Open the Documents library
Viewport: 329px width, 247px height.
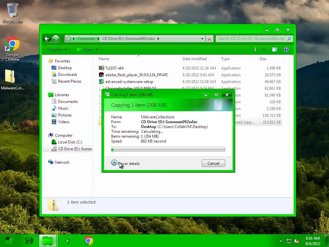pos(68,101)
